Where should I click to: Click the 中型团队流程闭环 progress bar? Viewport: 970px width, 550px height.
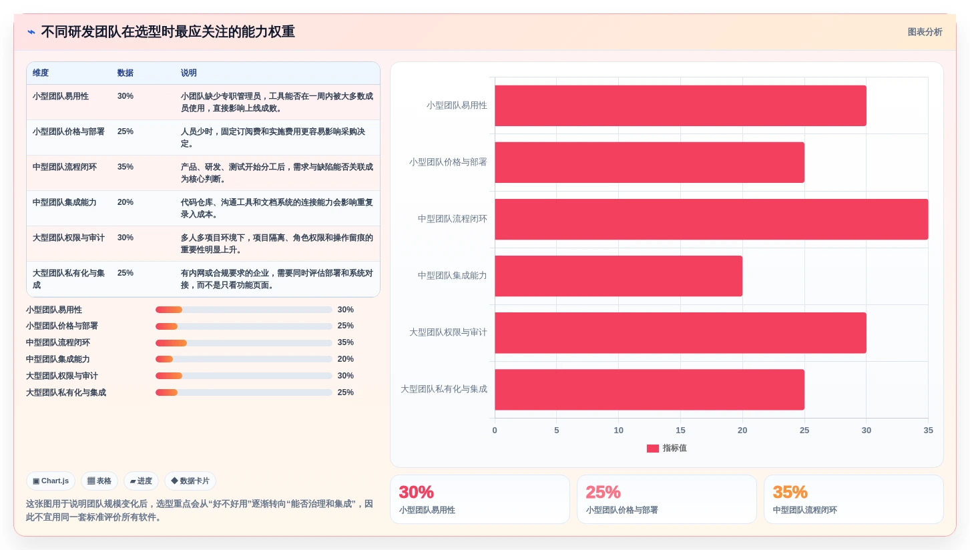pos(244,343)
